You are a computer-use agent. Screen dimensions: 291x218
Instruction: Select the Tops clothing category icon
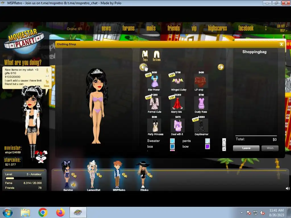[x=145, y=56]
